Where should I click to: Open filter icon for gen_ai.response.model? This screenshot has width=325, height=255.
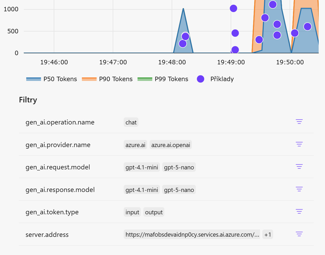tap(299, 189)
